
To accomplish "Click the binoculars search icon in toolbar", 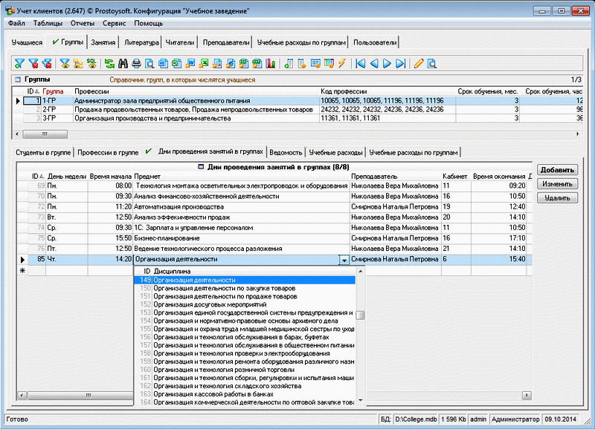I will [x=123, y=64].
